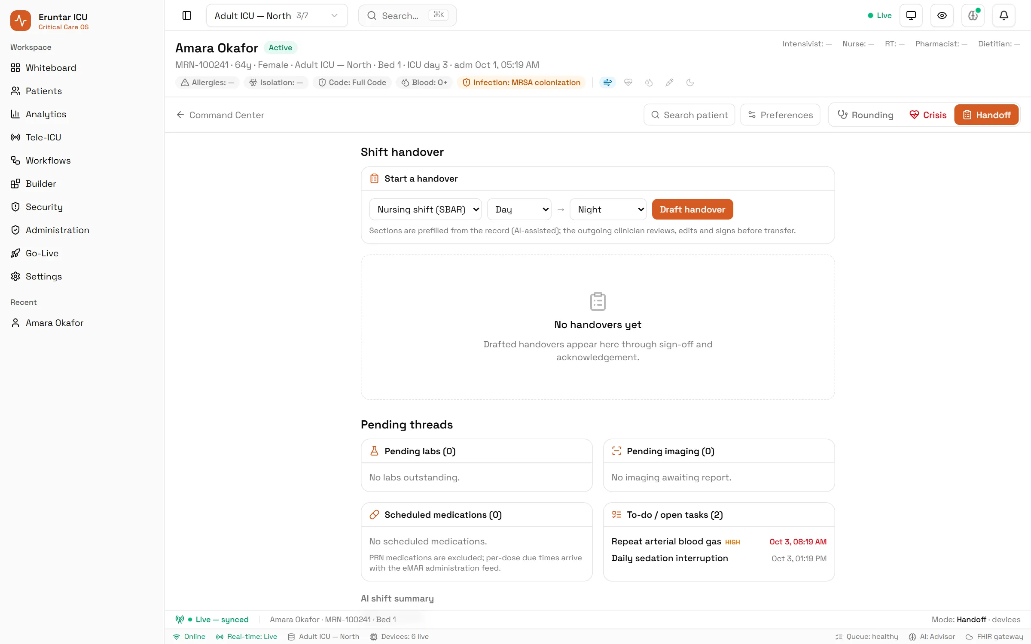Viewport: 1031px width, 644px height.
Task: Click the AI: Advisor status entry
Action: tap(932, 637)
